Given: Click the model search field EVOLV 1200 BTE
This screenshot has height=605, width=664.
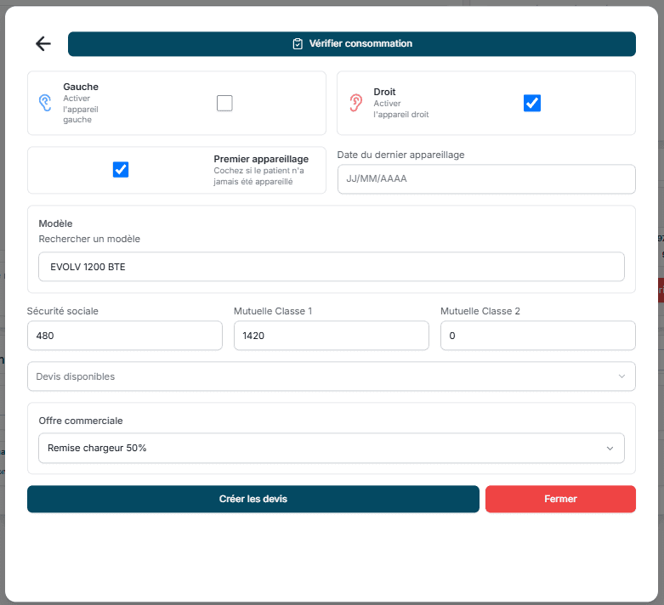Looking at the screenshot, I should tap(332, 267).
